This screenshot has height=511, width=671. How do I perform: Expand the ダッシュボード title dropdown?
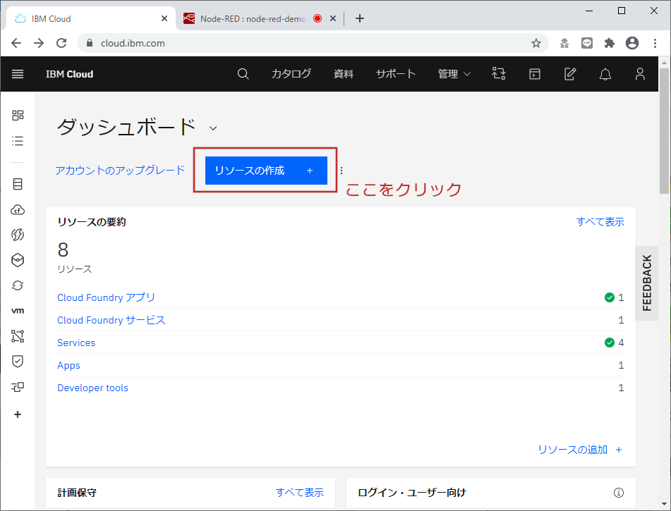(x=213, y=128)
